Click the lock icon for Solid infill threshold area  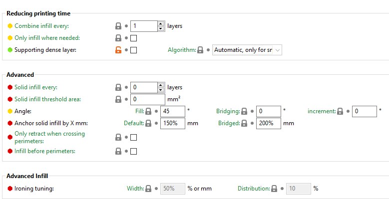pyautogui.click(x=118, y=99)
